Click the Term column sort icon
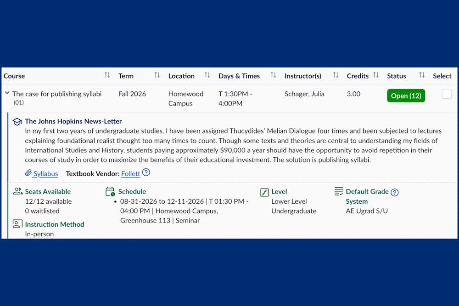 (x=157, y=75)
